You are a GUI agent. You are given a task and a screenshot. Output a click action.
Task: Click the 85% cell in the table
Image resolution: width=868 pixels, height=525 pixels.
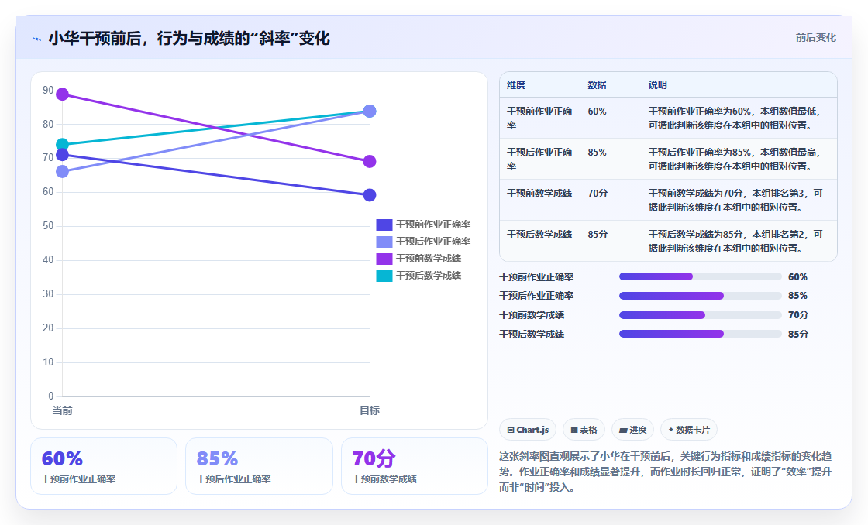(597, 153)
